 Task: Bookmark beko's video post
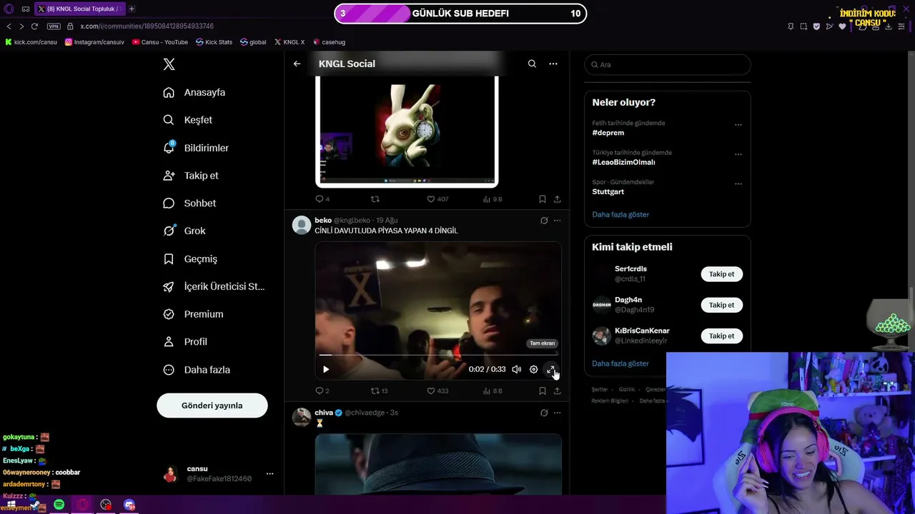pos(543,391)
